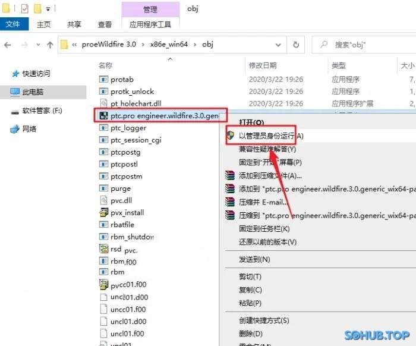This screenshot has height=346, width=416.
Task: Click the search "obj" input box
Action: [364, 45]
